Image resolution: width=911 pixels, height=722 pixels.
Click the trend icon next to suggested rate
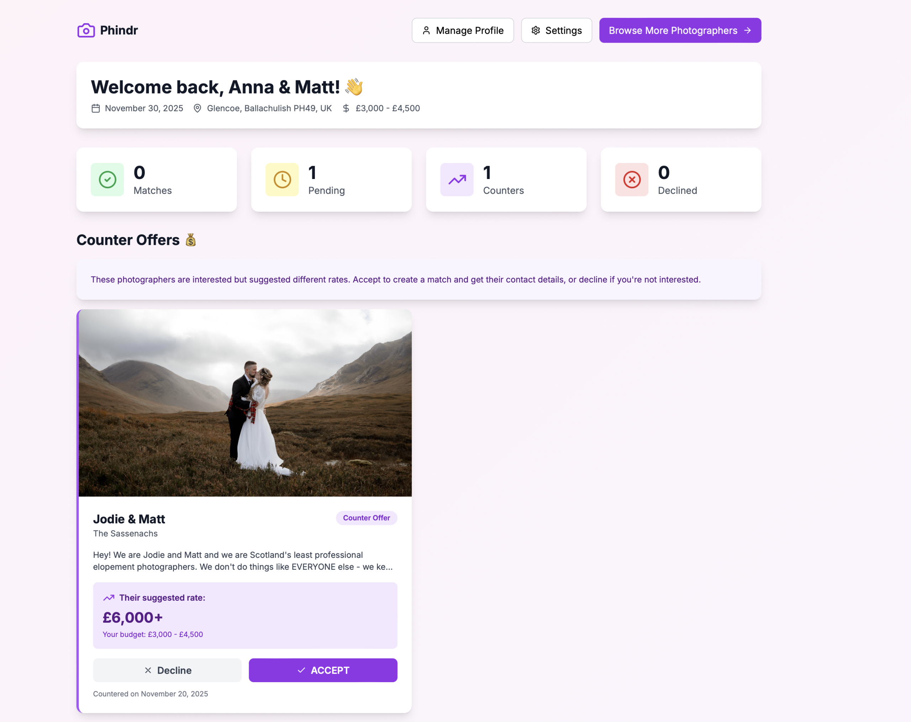[x=109, y=598]
